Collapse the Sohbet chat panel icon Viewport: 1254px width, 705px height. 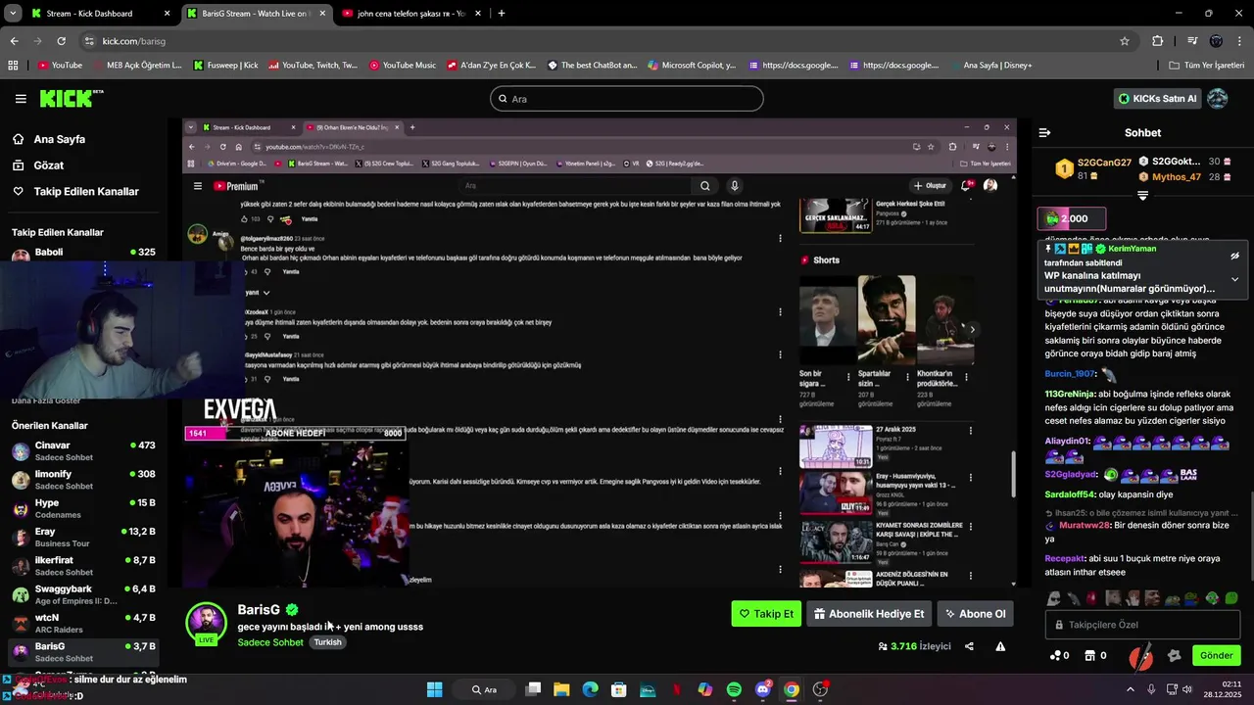click(1044, 132)
